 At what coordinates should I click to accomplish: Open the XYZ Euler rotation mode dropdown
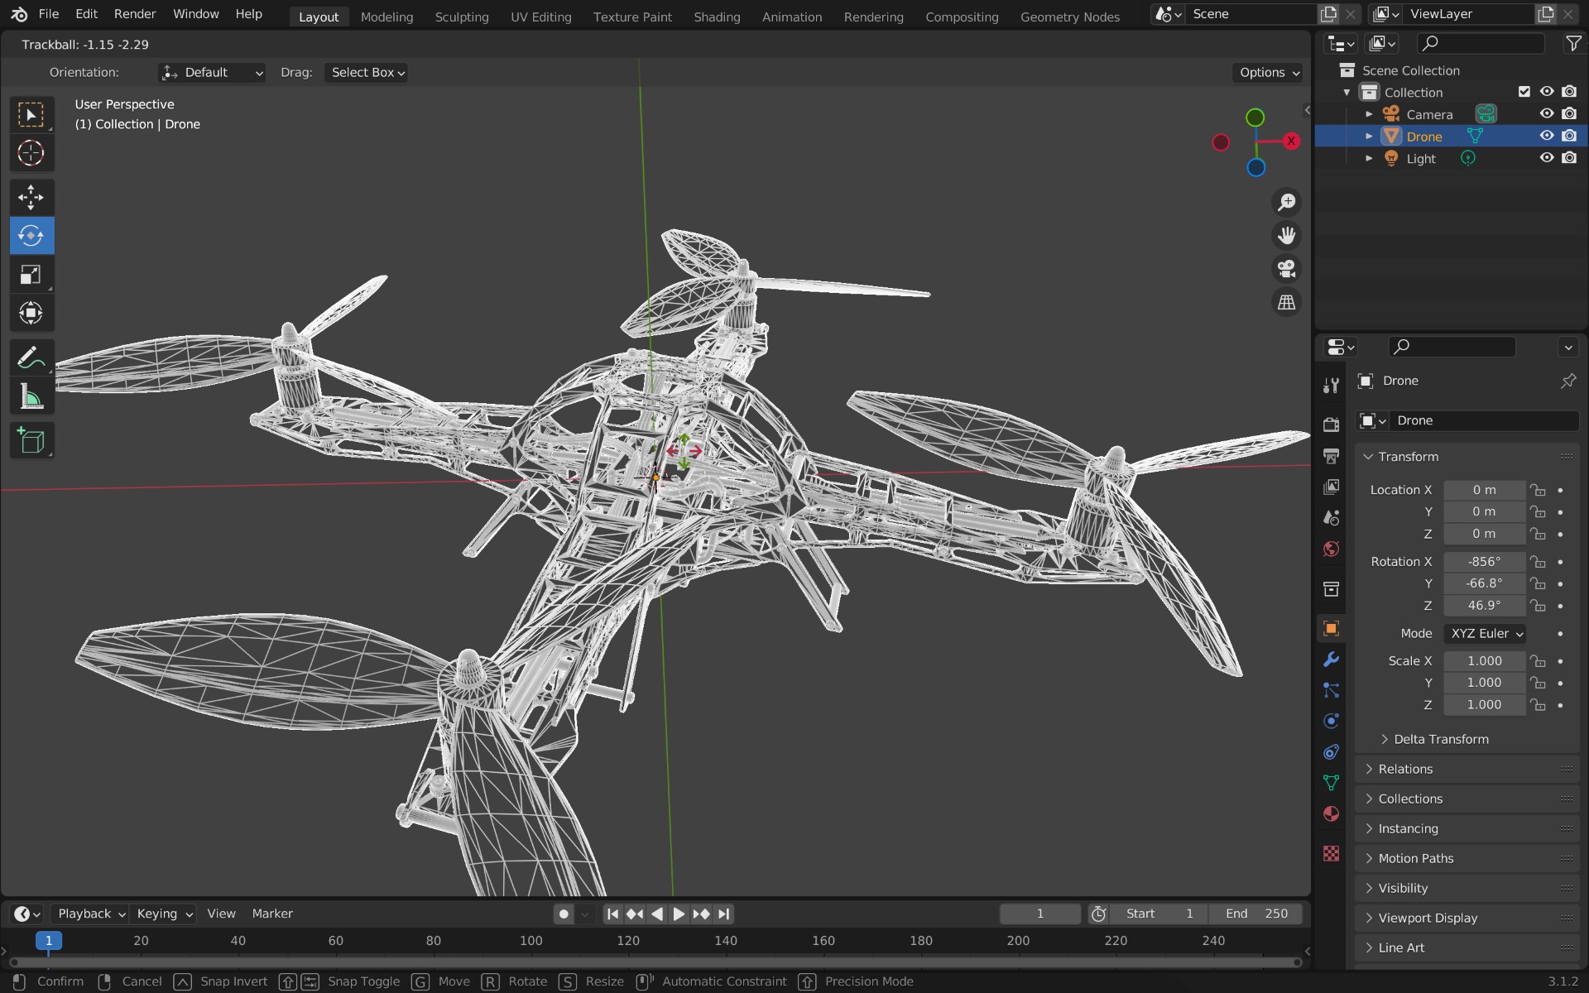(x=1486, y=633)
